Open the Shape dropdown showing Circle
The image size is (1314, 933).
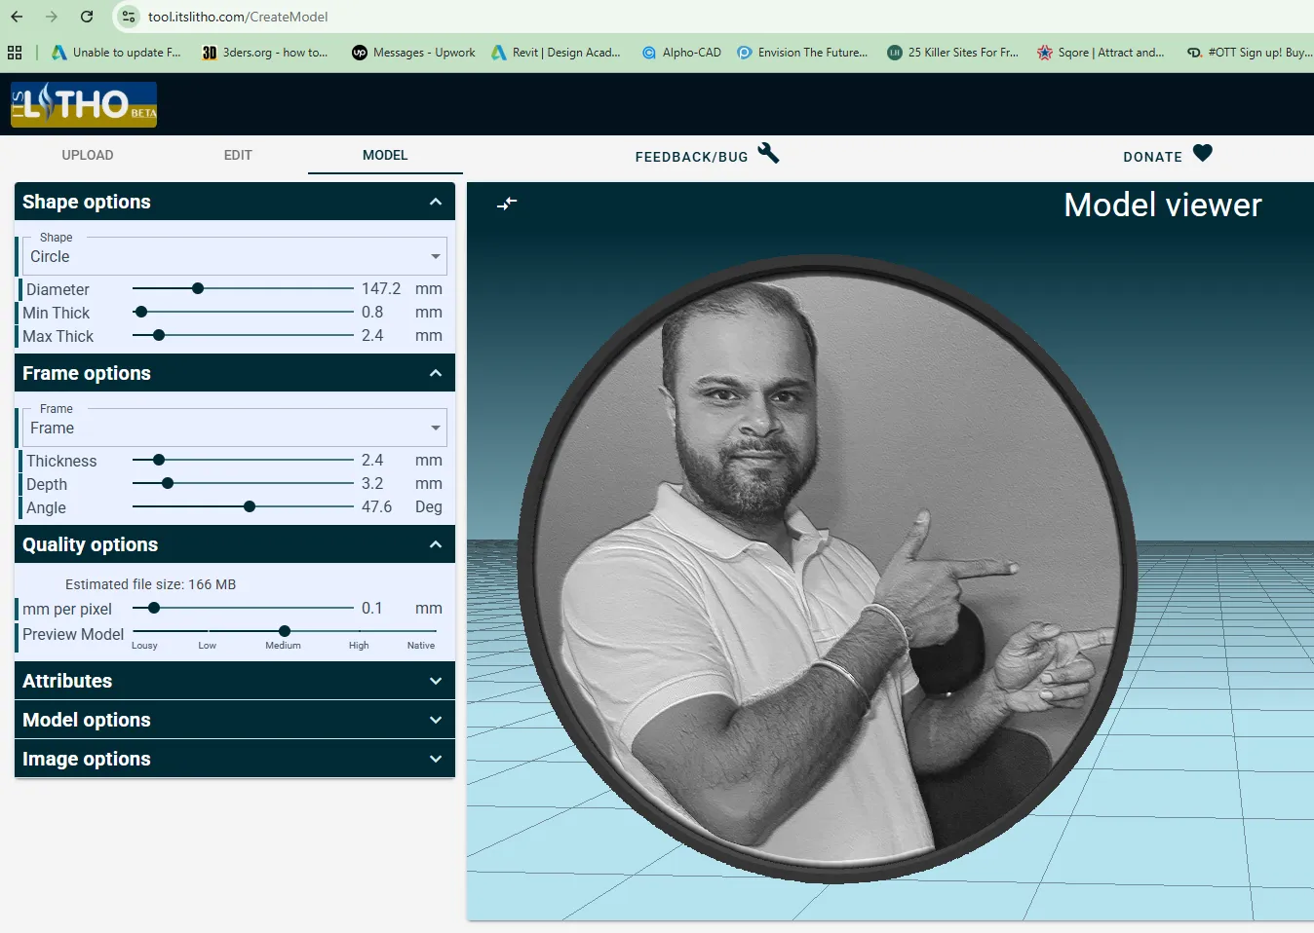[234, 255]
